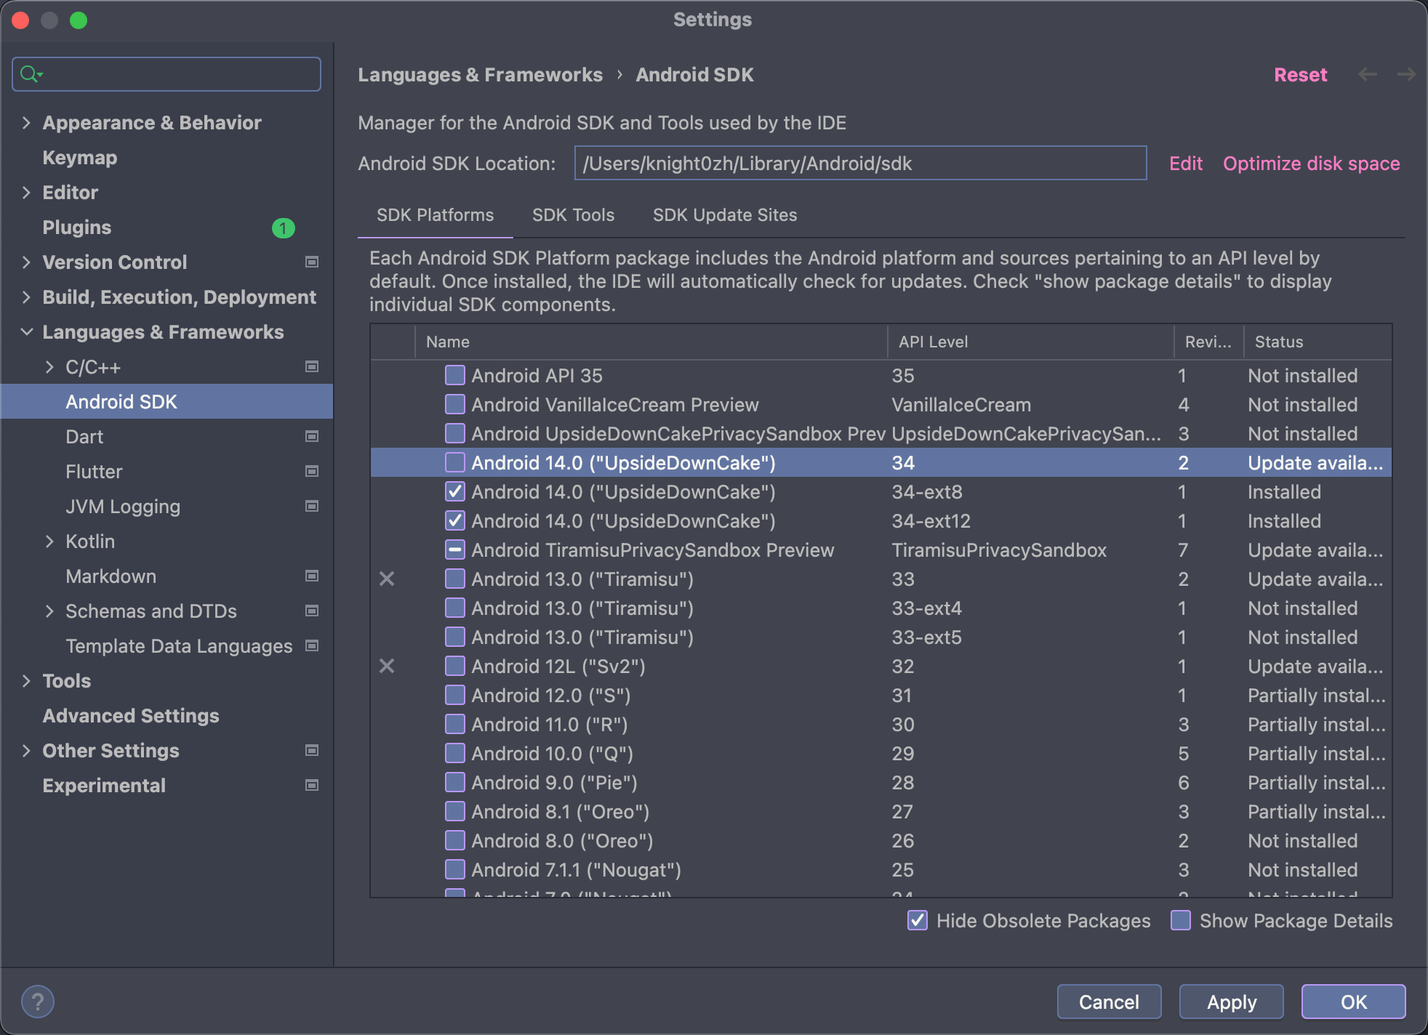This screenshot has height=1035, width=1428.
Task: Check Android VanillaIceCream Preview checkbox
Action: click(455, 404)
